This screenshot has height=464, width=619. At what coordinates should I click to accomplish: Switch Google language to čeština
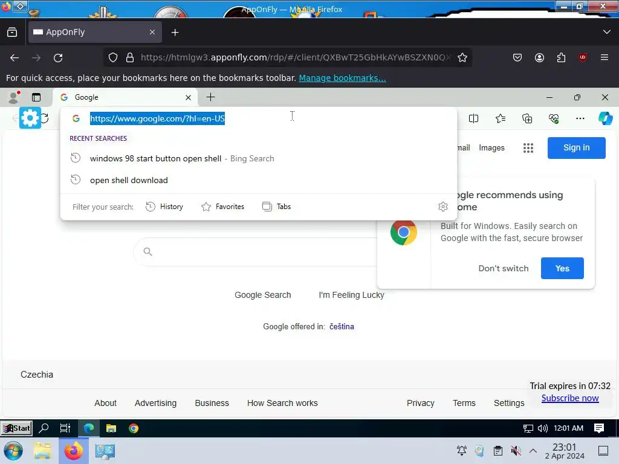pos(342,326)
